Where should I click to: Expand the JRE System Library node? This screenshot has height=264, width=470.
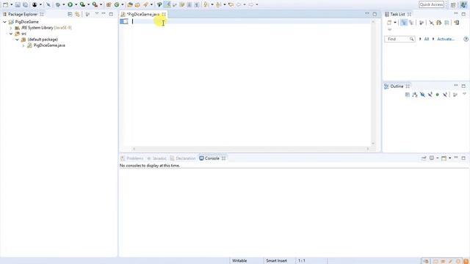pyautogui.click(x=11, y=28)
